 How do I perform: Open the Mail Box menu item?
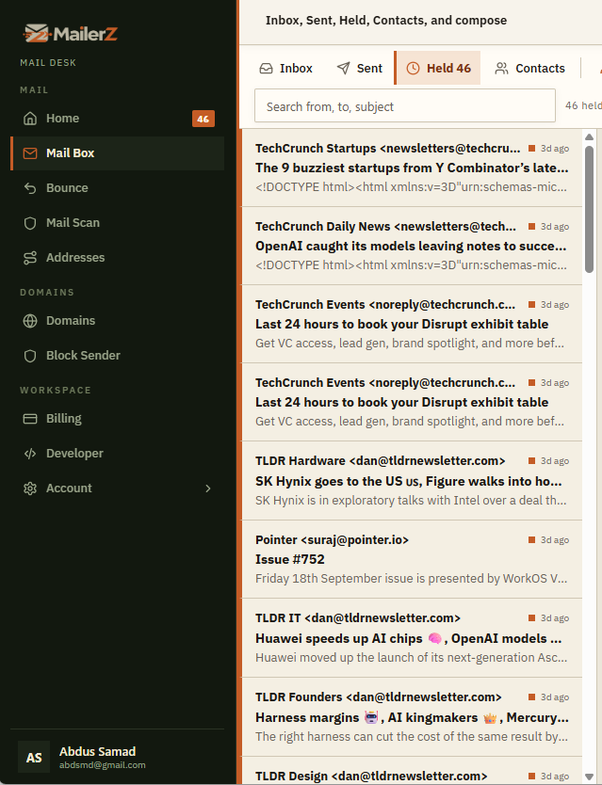[118, 153]
